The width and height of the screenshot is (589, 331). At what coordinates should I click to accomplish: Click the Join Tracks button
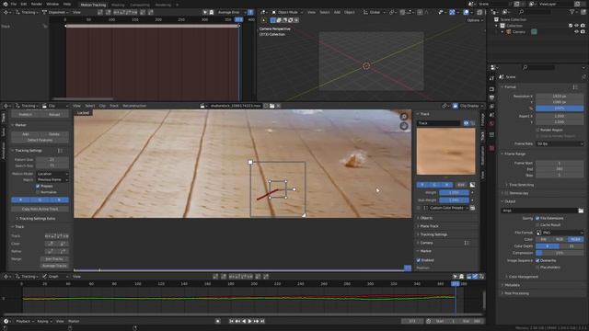54,259
